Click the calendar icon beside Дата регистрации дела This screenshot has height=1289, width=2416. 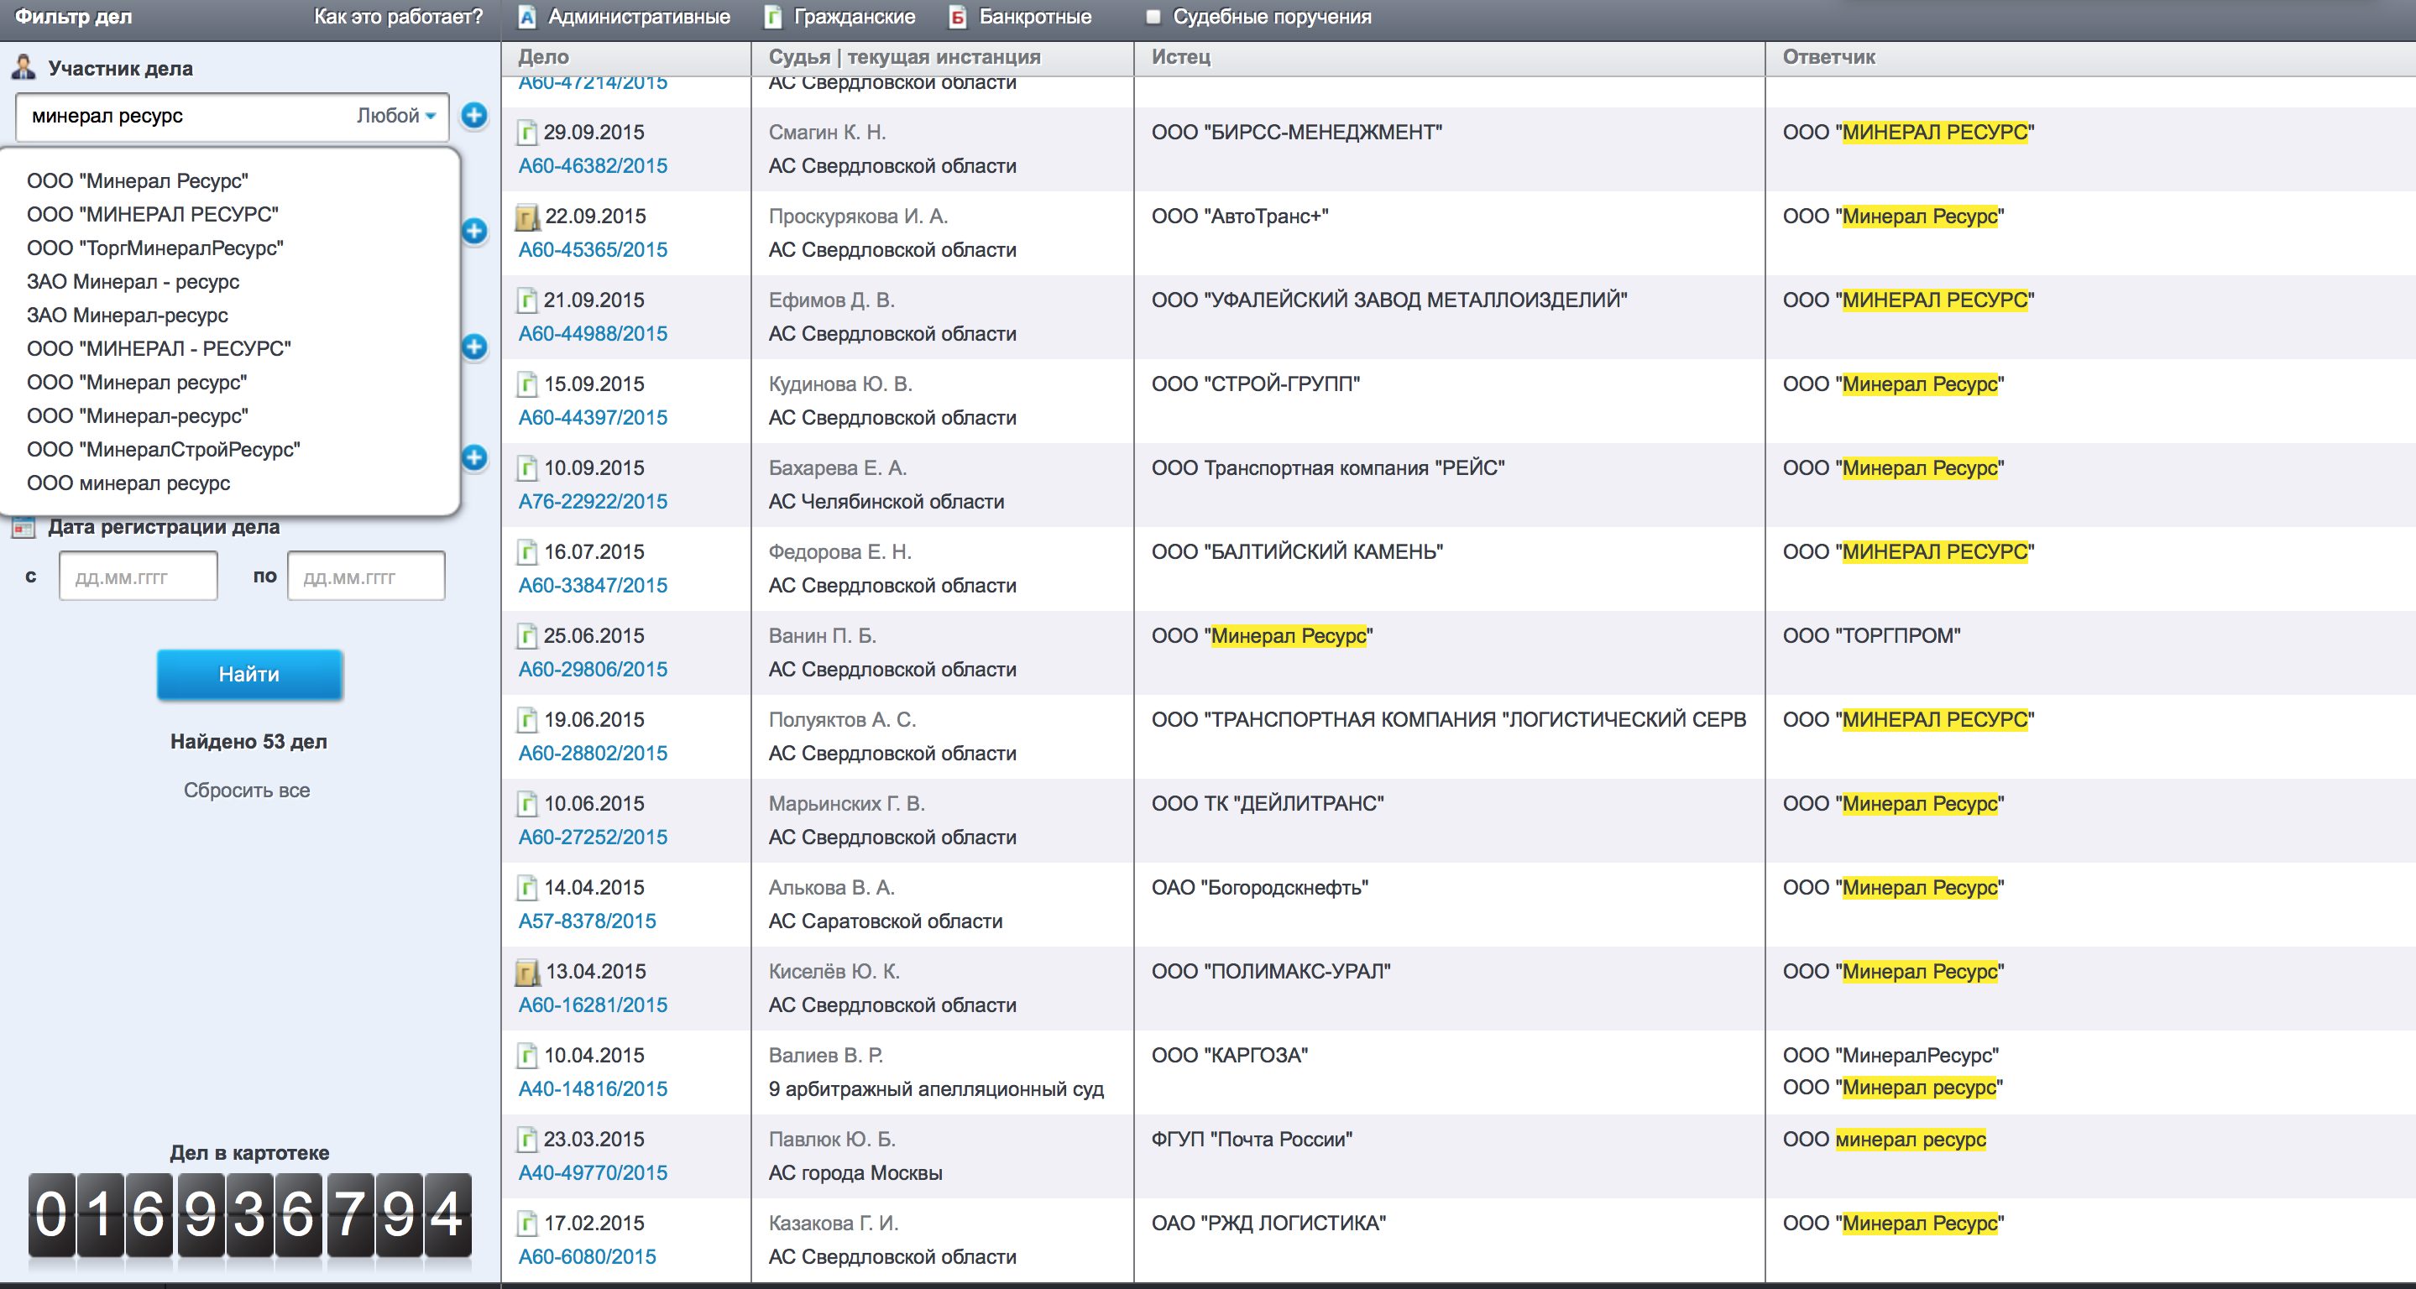coord(23,527)
